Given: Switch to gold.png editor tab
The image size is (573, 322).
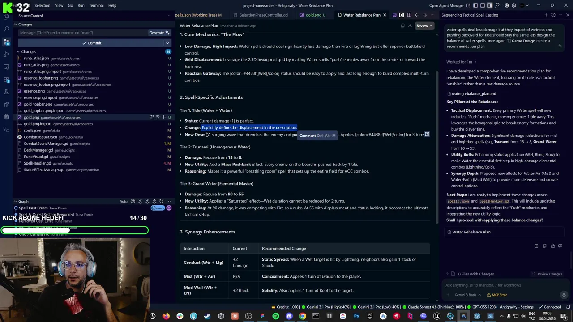Looking at the screenshot, I should (313, 15).
